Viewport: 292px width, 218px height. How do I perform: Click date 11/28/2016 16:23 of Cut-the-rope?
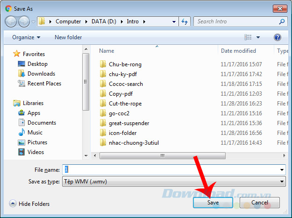coord(241,104)
